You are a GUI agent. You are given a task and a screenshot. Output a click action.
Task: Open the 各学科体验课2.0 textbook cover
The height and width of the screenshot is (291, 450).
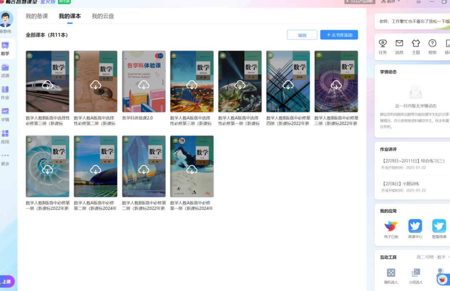[144, 82]
